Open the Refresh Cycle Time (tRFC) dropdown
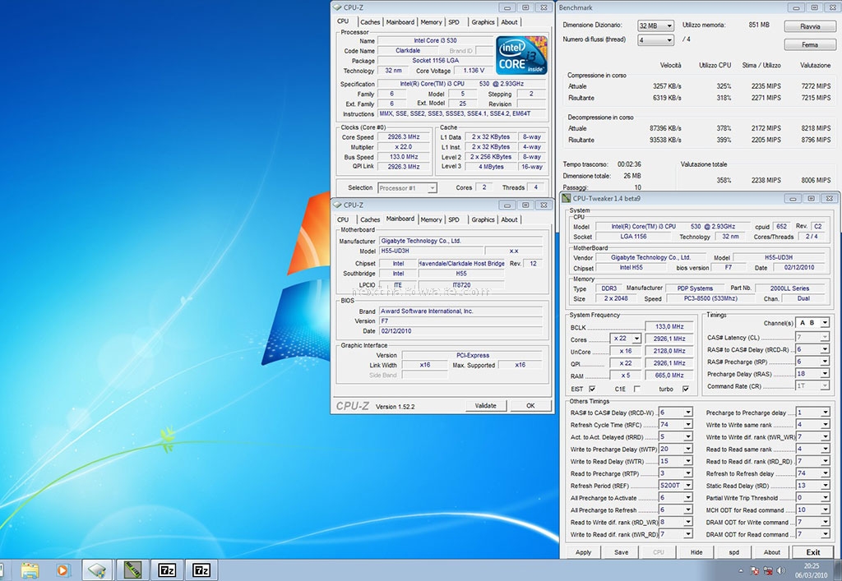 pos(676,424)
